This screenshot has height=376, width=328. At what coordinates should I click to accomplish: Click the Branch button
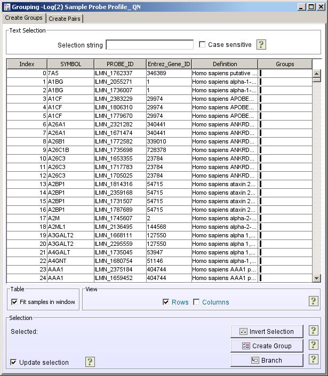267,360
